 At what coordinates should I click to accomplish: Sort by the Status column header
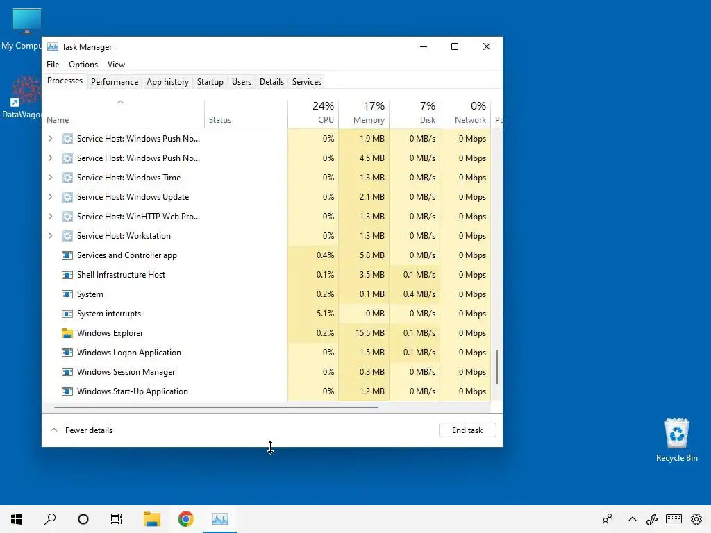pos(246,113)
